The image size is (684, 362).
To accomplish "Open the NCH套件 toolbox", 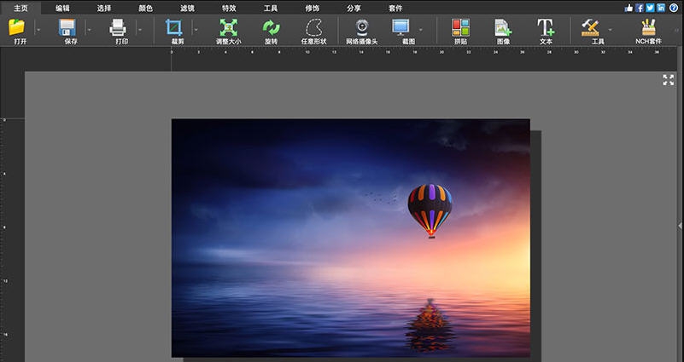I will [648, 27].
